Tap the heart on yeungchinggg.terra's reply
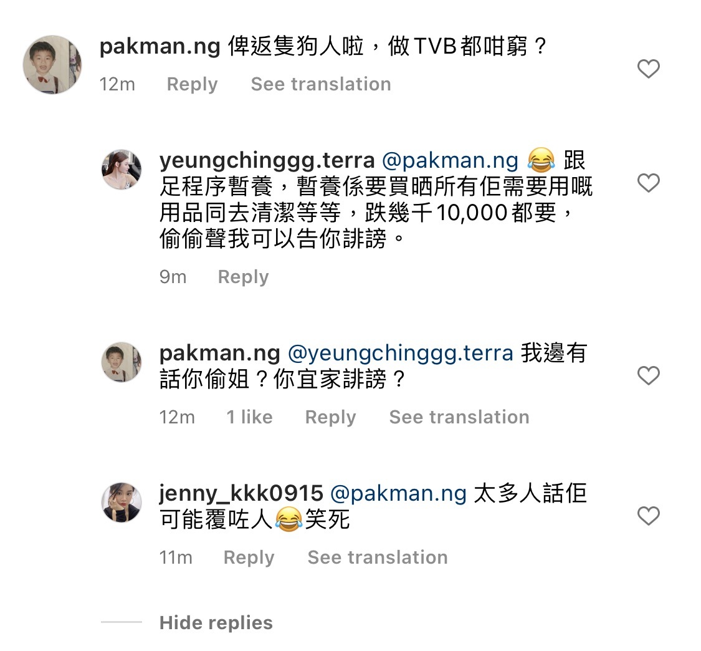 click(649, 183)
